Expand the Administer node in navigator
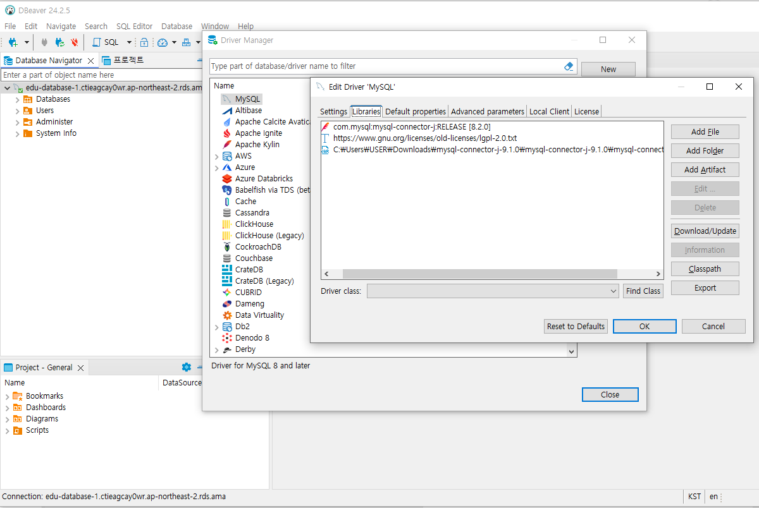 point(18,123)
